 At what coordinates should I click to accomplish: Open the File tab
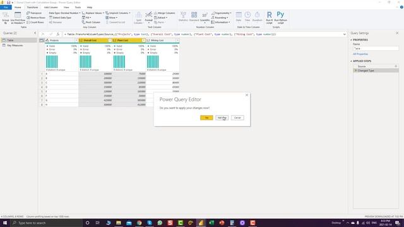[x=6, y=7]
